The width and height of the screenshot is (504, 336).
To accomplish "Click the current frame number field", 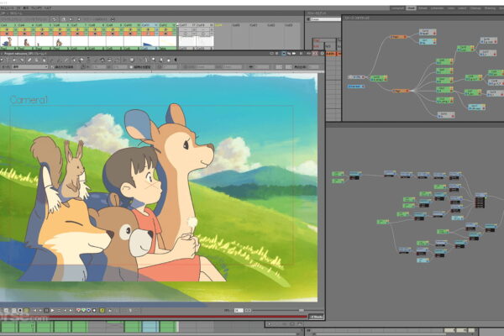I will pyautogui.click(x=239, y=310).
